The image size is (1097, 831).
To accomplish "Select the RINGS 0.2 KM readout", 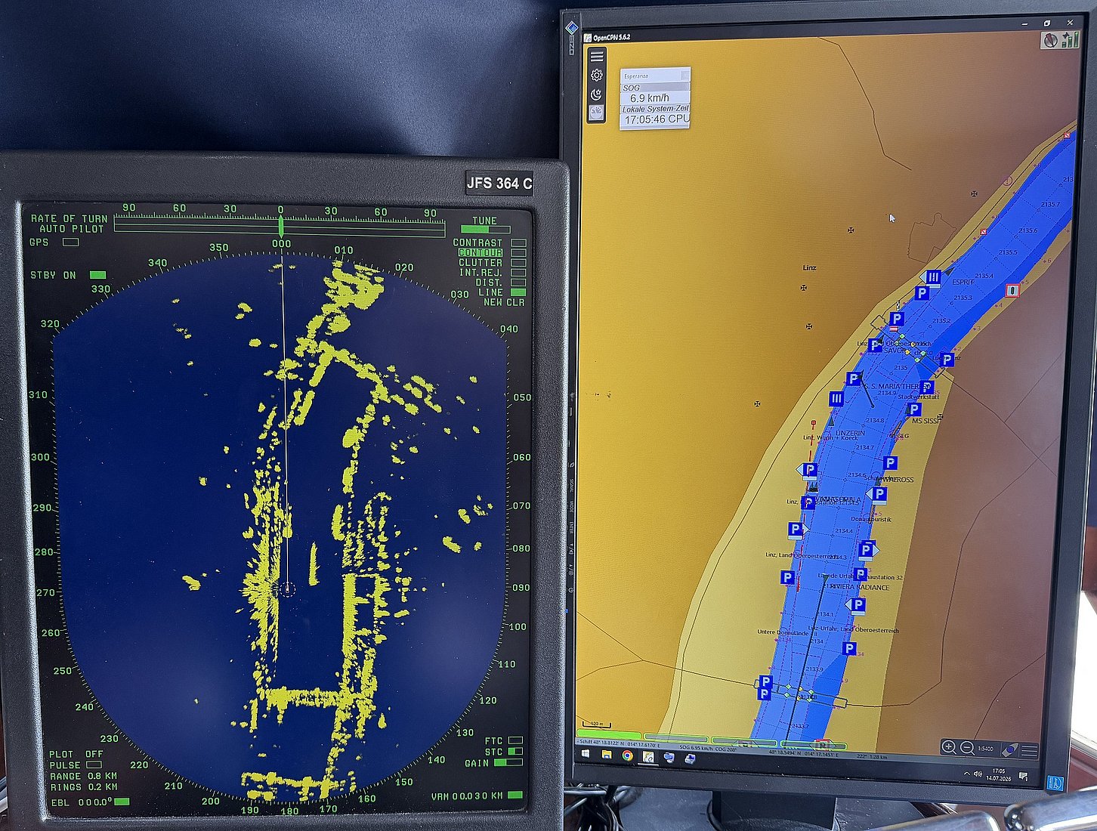I will [x=84, y=787].
